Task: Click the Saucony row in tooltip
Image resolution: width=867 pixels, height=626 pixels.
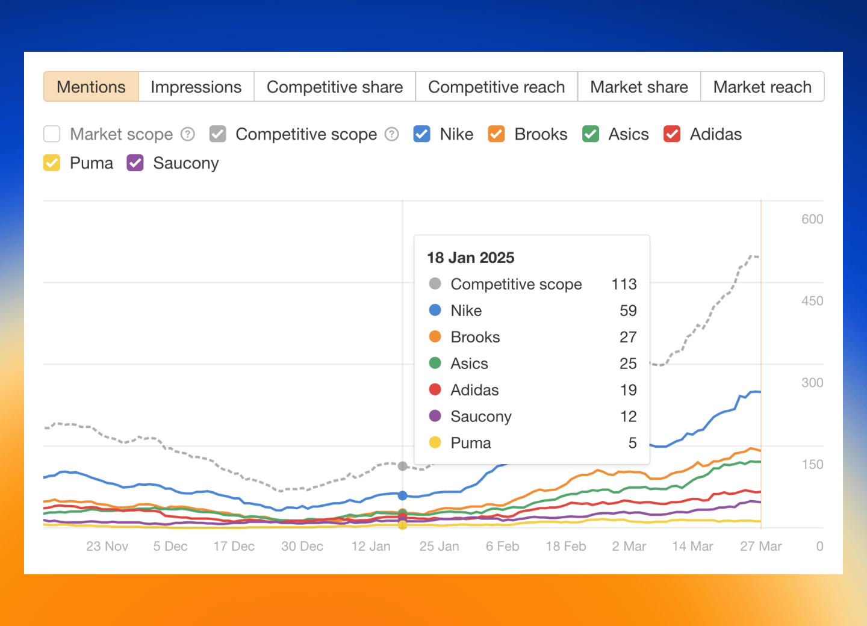Action: [x=532, y=417]
